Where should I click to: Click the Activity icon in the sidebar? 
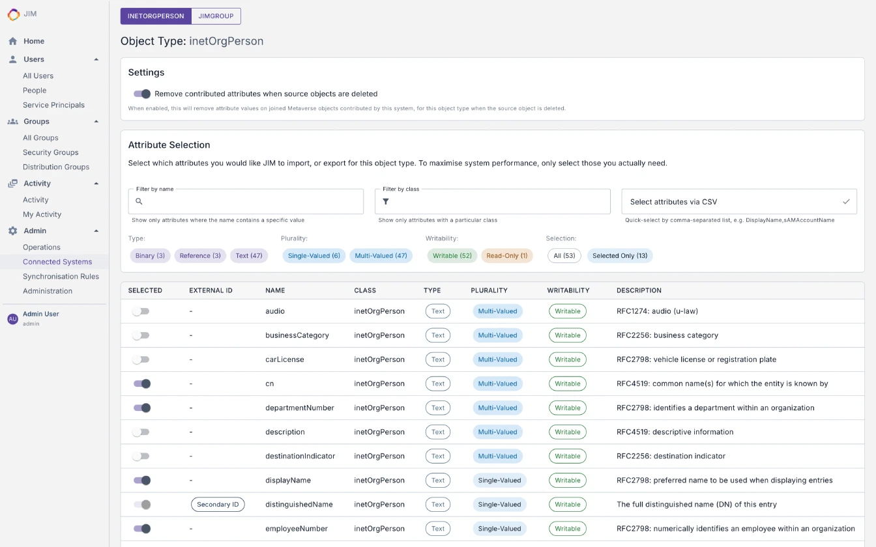(12, 183)
